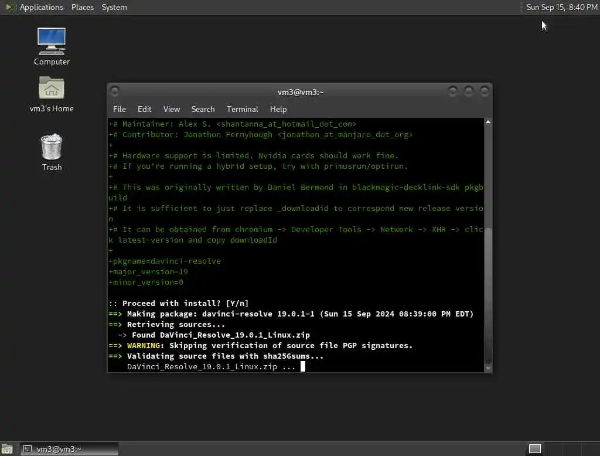
Task: Open the vm3's Home folder icon
Action: tap(52, 94)
